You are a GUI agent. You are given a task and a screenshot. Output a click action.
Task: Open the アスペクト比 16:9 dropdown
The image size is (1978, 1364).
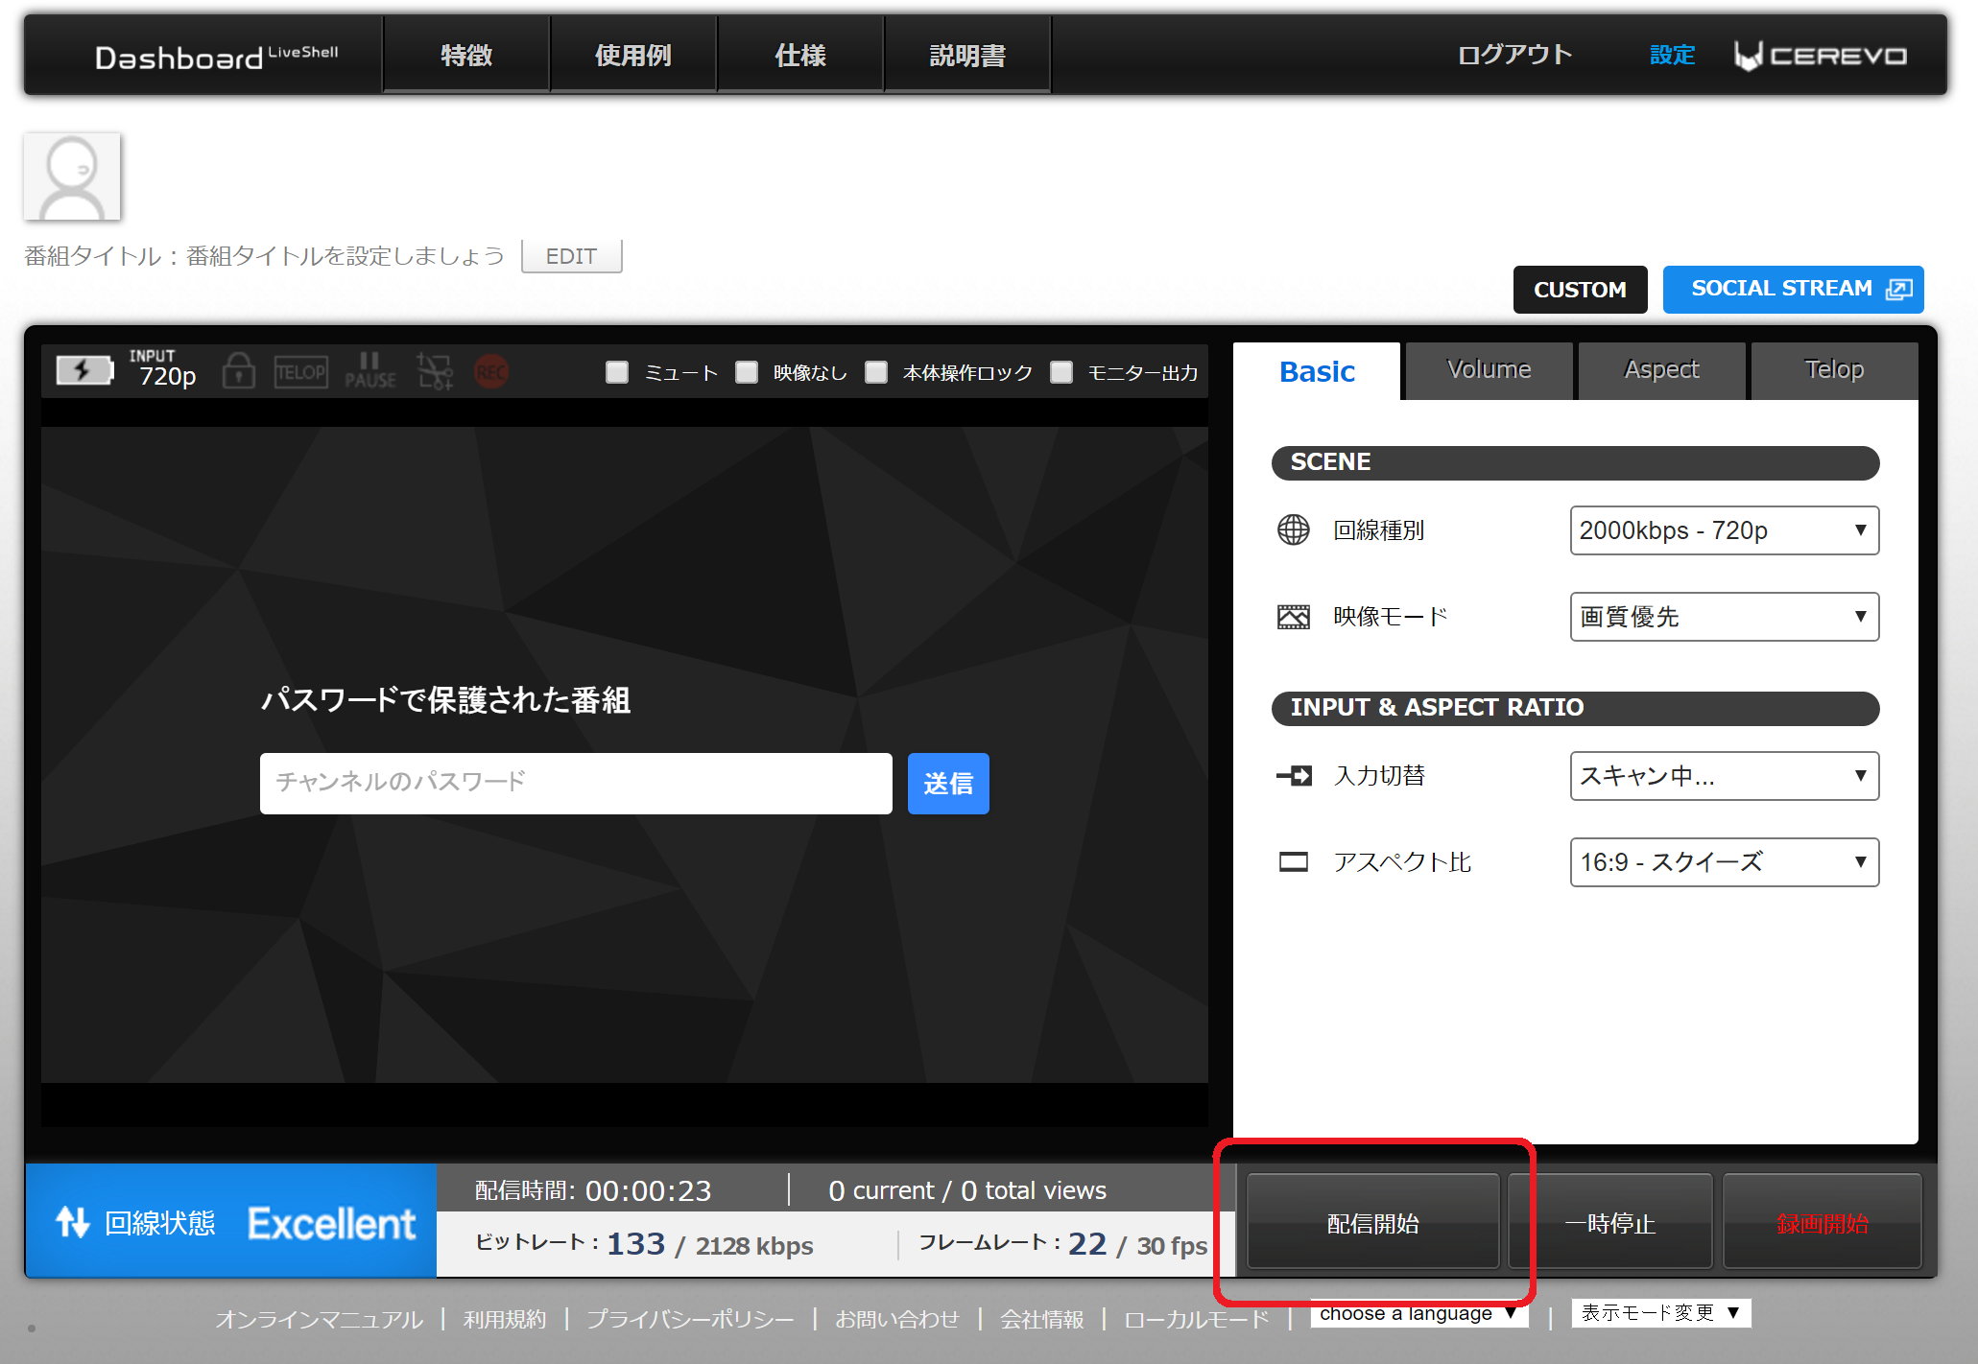1724,862
